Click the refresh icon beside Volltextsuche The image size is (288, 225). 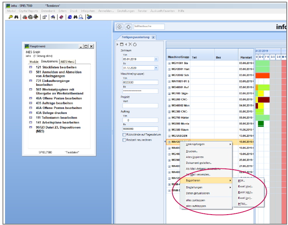pos(128,27)
